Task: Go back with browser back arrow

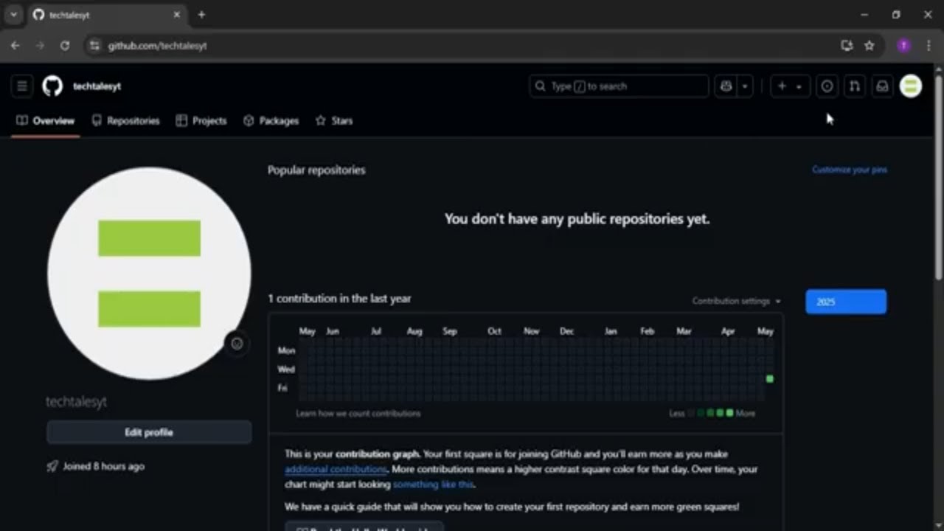Action: click(15, 46)
